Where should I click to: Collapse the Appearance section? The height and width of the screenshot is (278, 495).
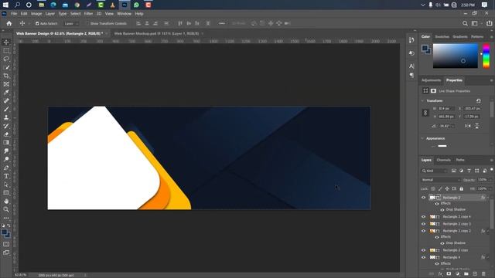point(422,138)
